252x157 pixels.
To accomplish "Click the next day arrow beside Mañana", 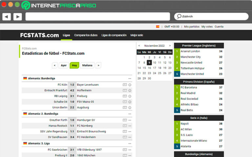I will pos(98,65).
